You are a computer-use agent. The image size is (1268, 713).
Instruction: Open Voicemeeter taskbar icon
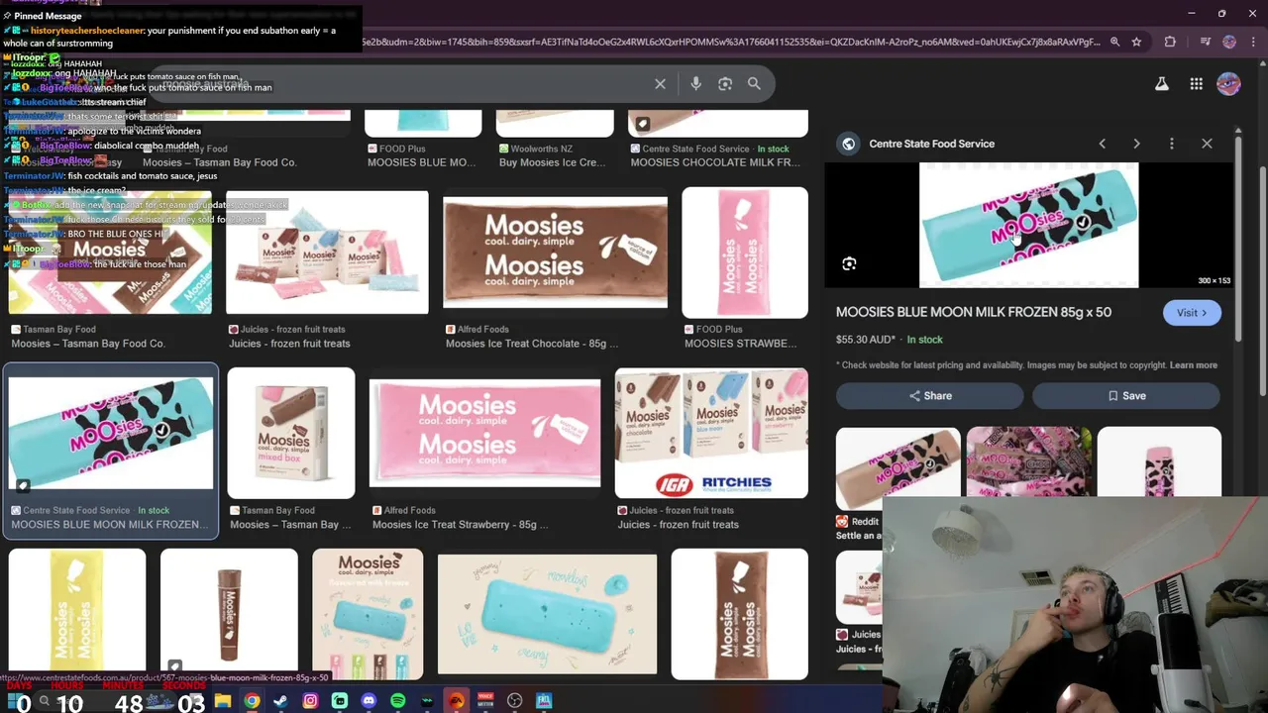(x=485, y=701)
